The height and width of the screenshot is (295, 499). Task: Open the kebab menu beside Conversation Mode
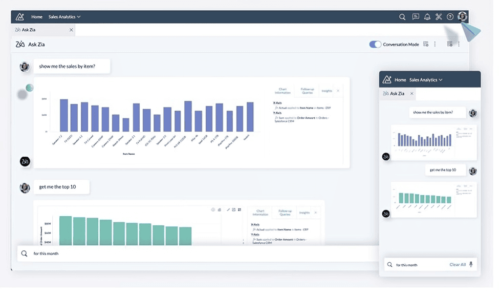[x=435, y=44]
